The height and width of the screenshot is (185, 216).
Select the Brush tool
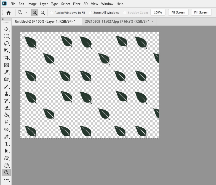pos(6,87)
